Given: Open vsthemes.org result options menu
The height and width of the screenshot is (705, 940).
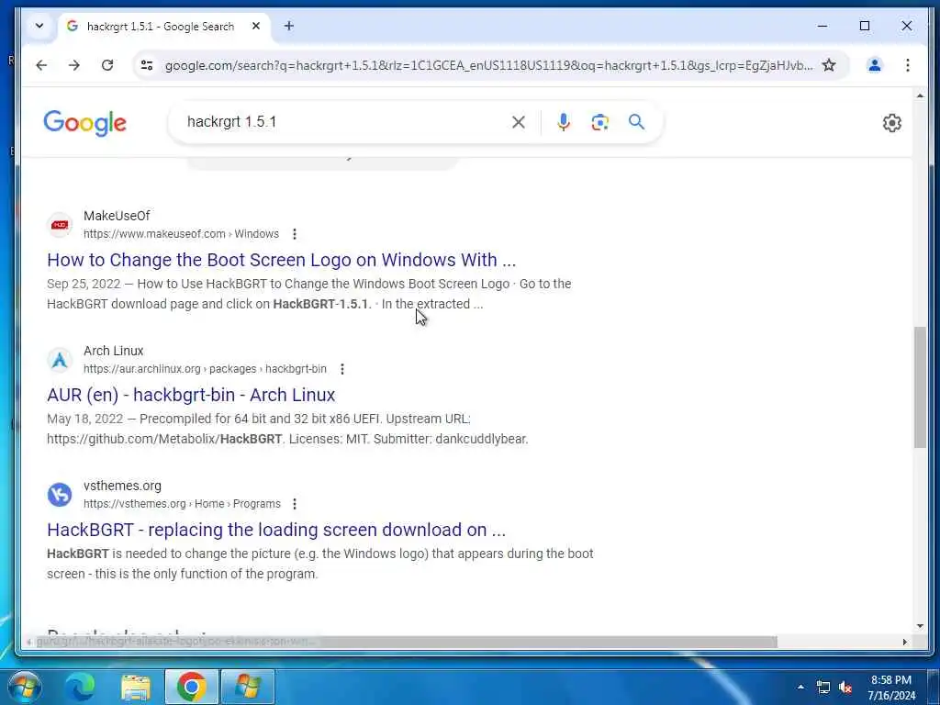Looking at the screenshot, I should 295,504.
